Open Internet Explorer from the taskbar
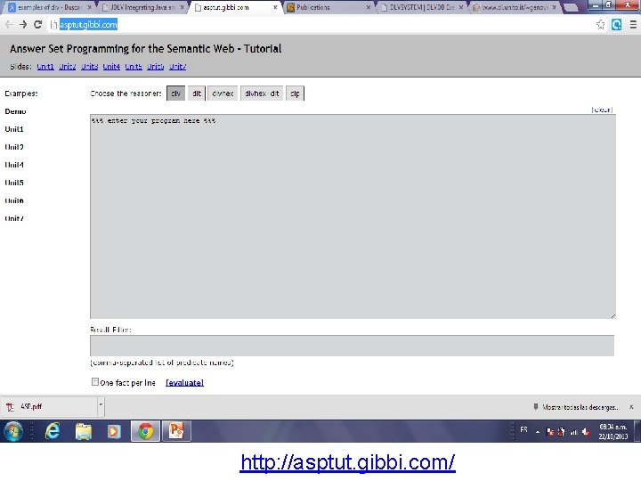Image resolution: width=641 pixels, height=481 pixels. click(x=53, y=431)
